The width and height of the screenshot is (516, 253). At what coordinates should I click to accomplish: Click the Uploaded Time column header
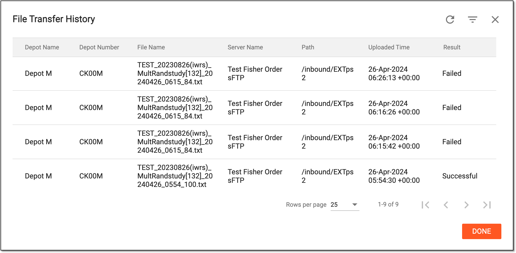(389, 47)
